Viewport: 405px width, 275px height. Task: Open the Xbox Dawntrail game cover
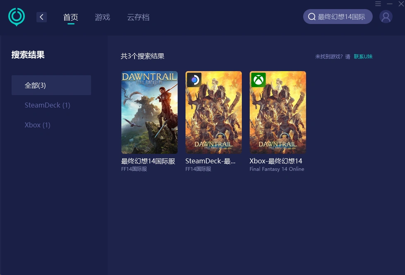[278, 112]
